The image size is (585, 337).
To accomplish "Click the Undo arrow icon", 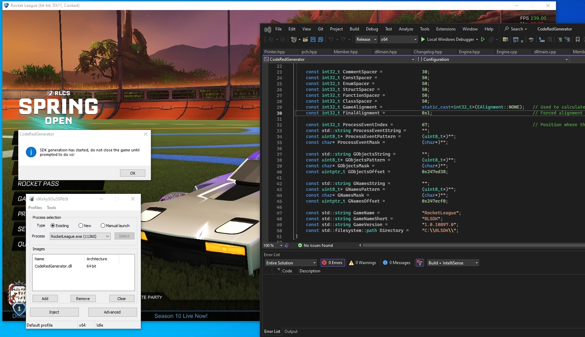I will tap(331, 39).
